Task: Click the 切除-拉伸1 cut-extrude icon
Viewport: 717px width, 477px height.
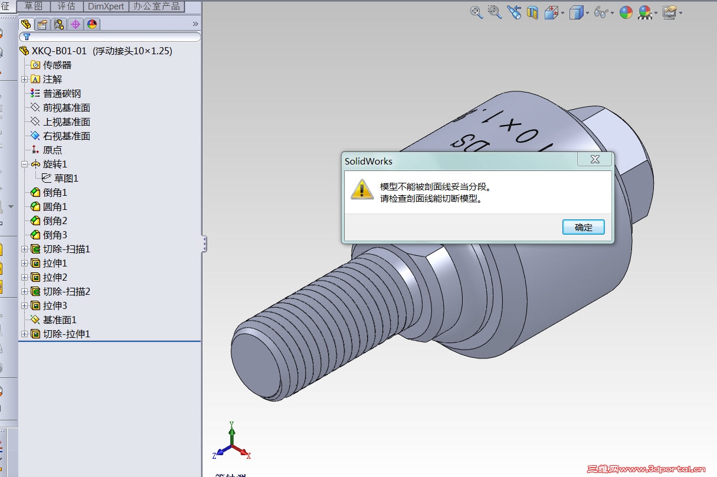Action: click(35, 334)
